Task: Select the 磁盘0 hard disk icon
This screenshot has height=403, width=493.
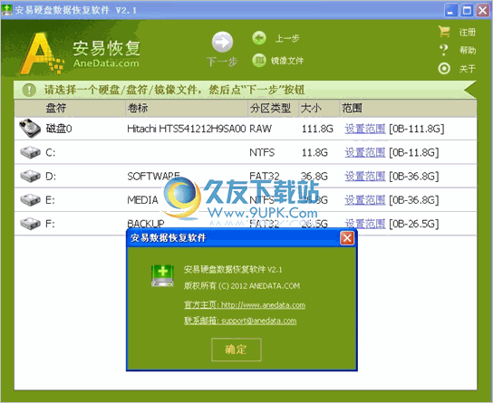Action: (30, 129)
